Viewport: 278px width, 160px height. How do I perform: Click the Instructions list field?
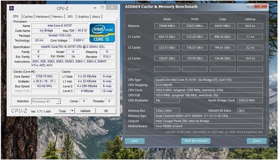[73, 63]
